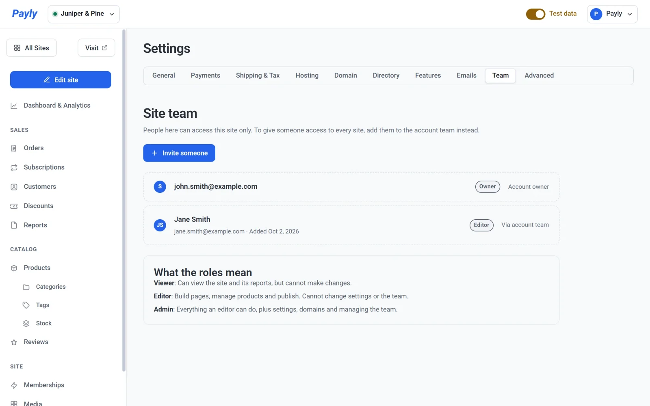Click the Subscriptions repeat icon
Viewport: 650px width, 406px height.
click(14, 168)
